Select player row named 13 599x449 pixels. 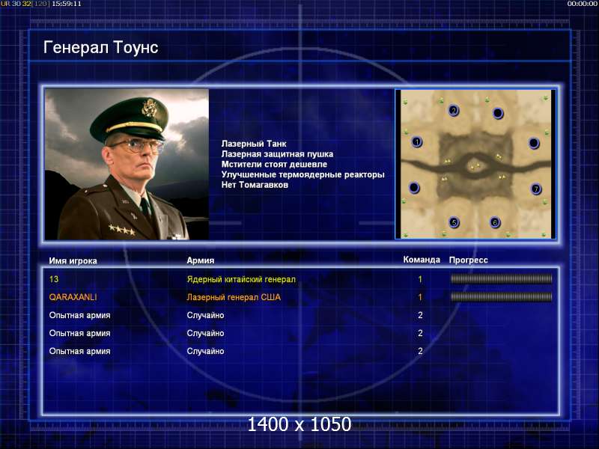(301, 279)
